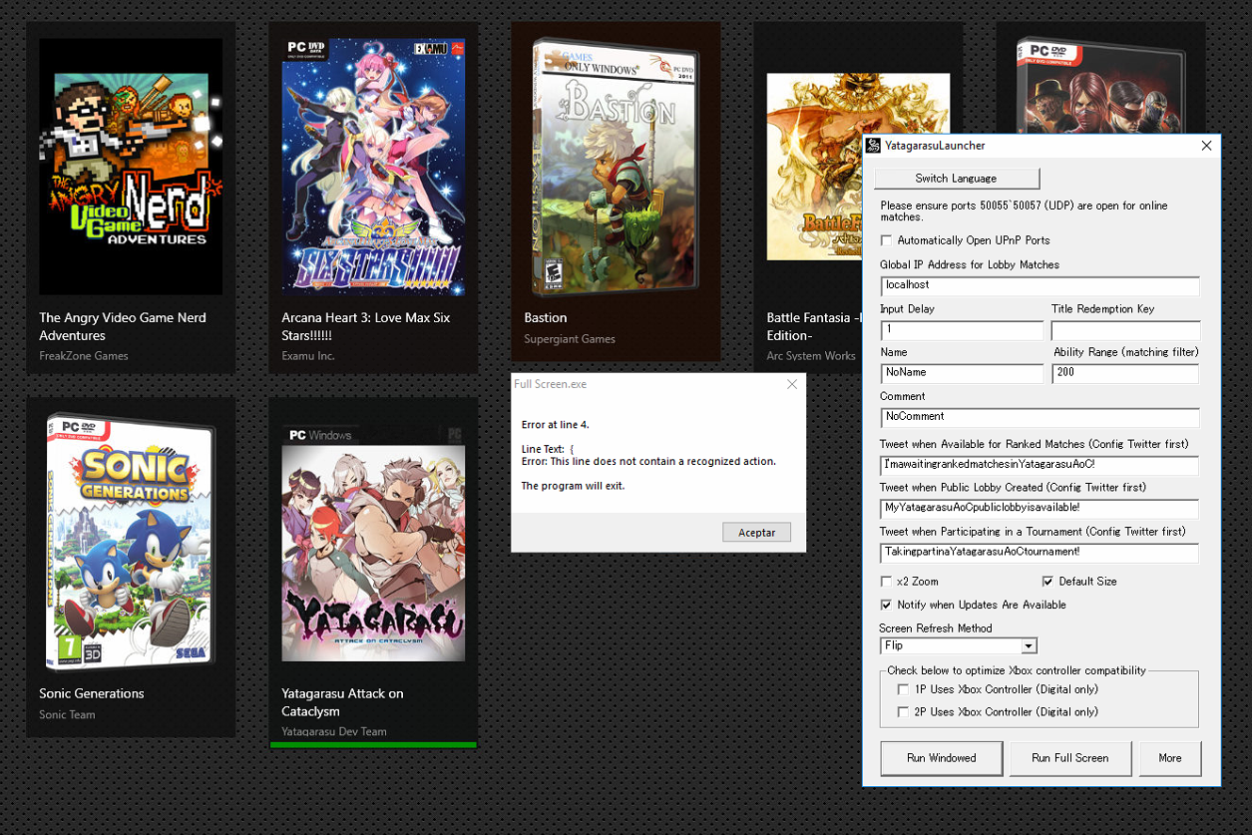The image size is (1252, 835).
Task: Click the FreakZone Games developer label
Action: [x=84, y=356]
